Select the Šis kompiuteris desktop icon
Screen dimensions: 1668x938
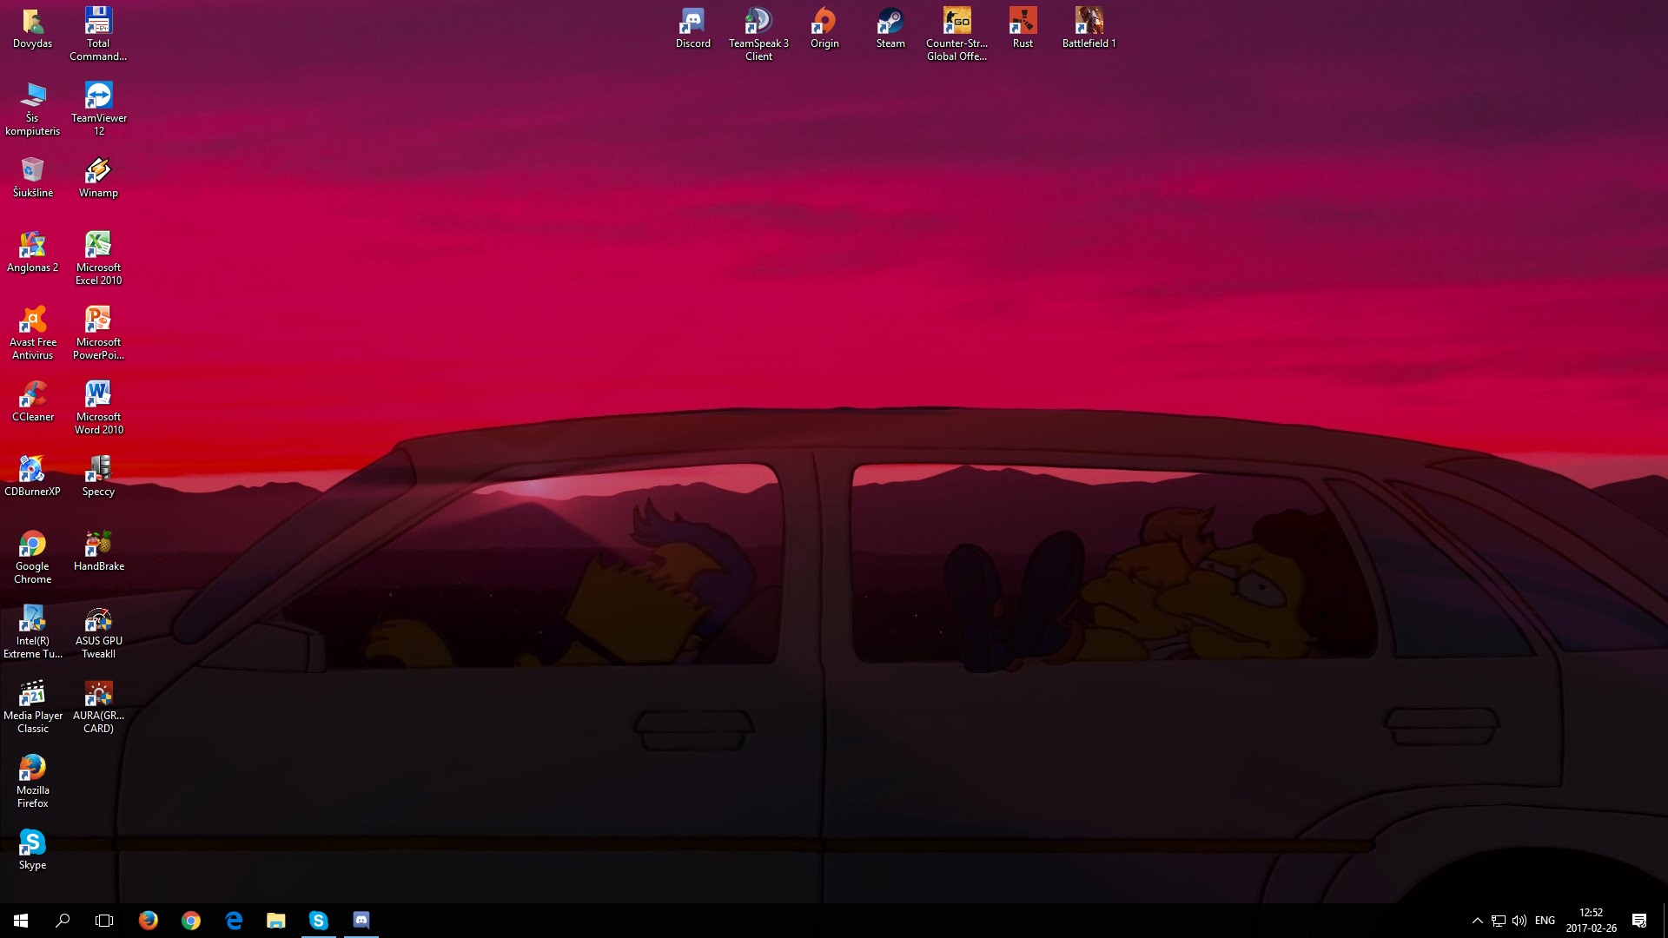(32, 109)
